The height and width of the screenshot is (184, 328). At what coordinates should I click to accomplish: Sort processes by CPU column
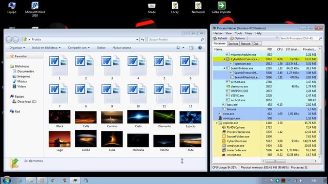(x=279, y=49)
